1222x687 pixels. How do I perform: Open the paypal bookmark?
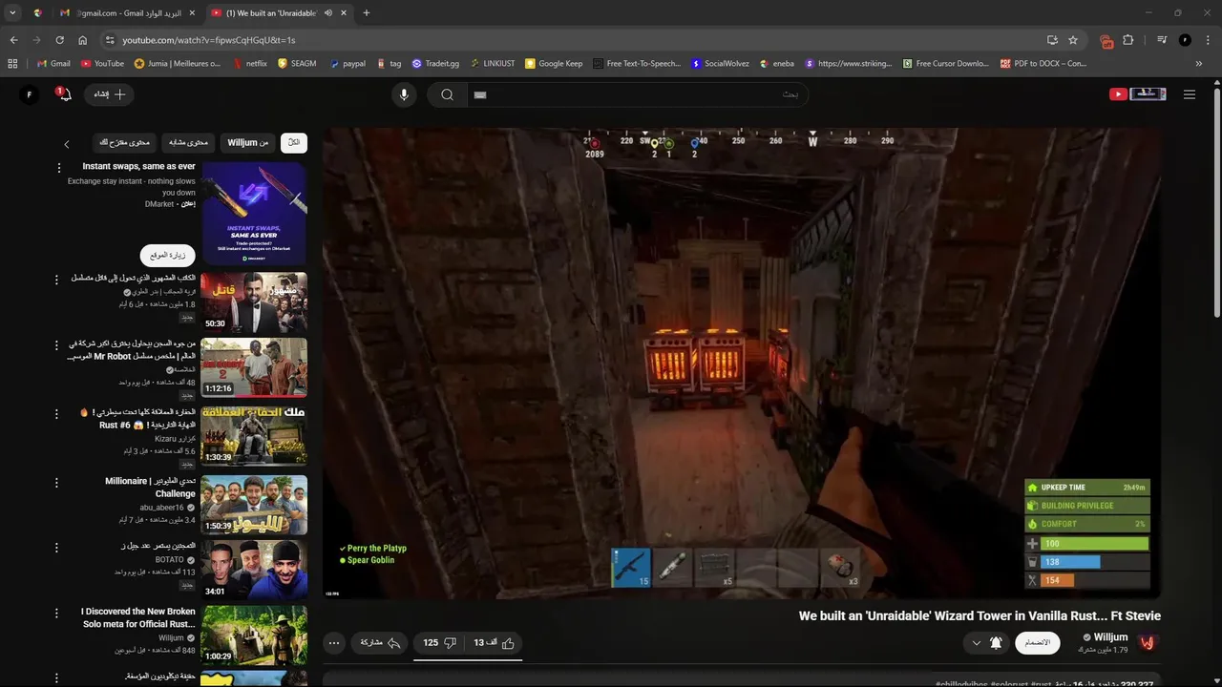[348, 64]
